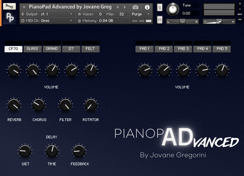244x176 pixels.
Task: Open the wrench edit mode icon
Action: pos(9,7)
